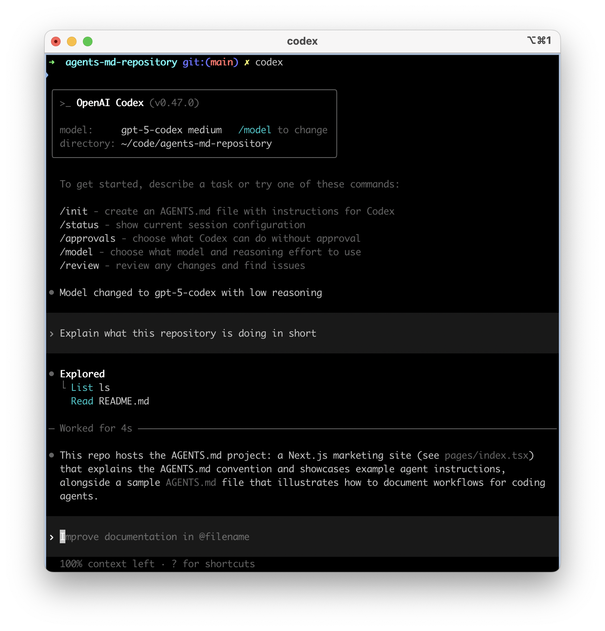Click the /review command entry
This screenshot has height=631, width=605.
[x=79, y=266]
